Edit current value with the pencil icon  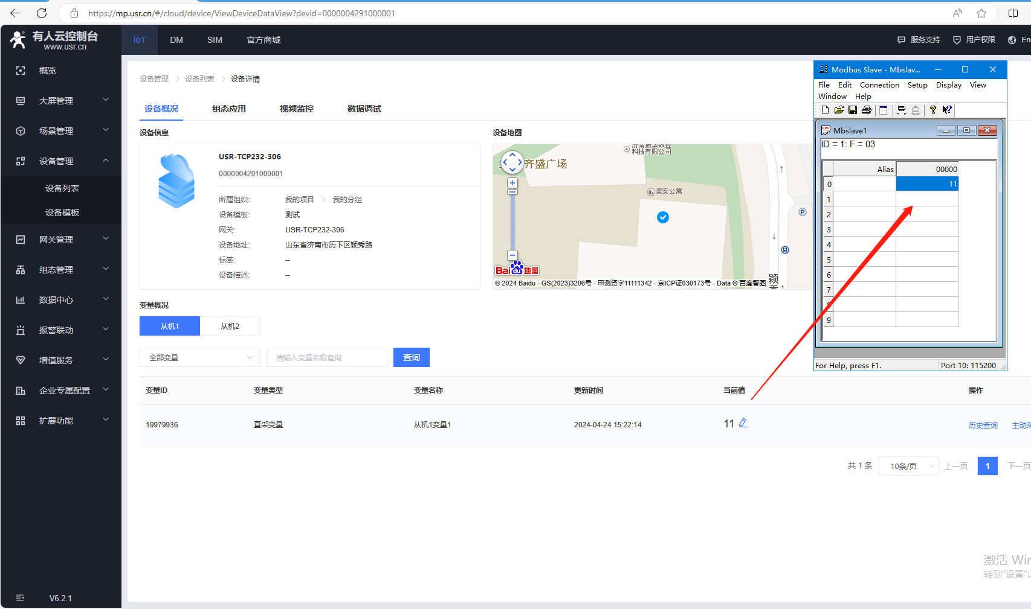coord(743,424)
